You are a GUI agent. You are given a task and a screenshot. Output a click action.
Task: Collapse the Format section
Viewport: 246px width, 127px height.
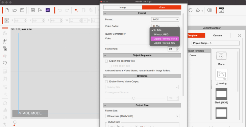(x=105, y=13)
